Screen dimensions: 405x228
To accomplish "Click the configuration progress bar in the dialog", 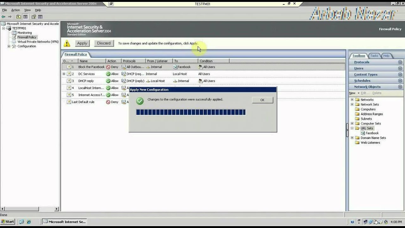I will (191, 112).
